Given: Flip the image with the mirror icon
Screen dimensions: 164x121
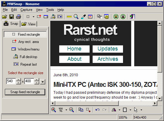Looking at the screenshot, I should 114,110.
